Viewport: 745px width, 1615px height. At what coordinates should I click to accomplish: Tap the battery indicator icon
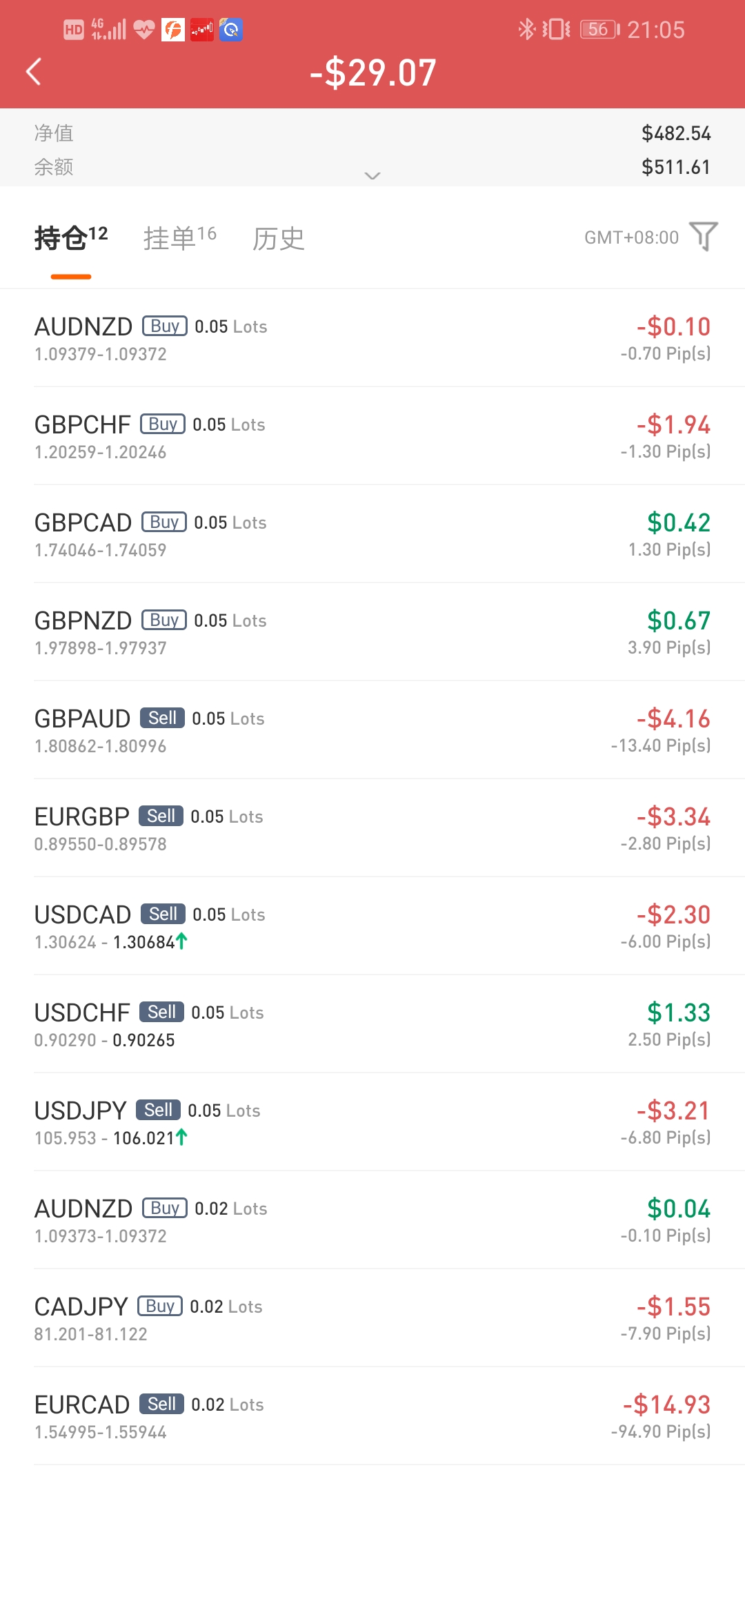pyautogui.click(x=600, y=29)
